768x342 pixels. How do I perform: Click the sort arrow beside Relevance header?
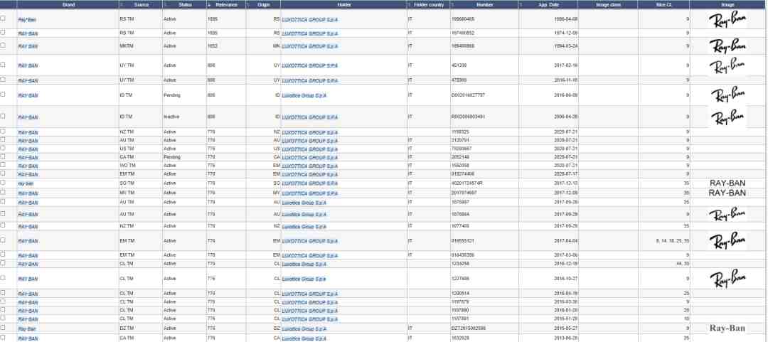(209, 5)
